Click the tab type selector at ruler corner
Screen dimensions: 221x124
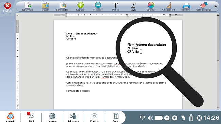[17, 15]
